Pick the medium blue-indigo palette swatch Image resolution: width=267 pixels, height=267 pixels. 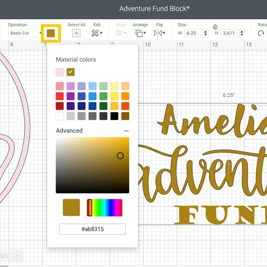tap(81, 96)
